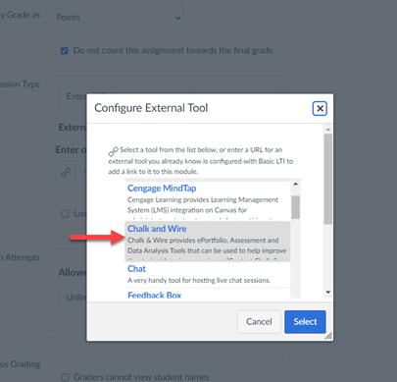Click the Configure External Tool title

(151, 108)
